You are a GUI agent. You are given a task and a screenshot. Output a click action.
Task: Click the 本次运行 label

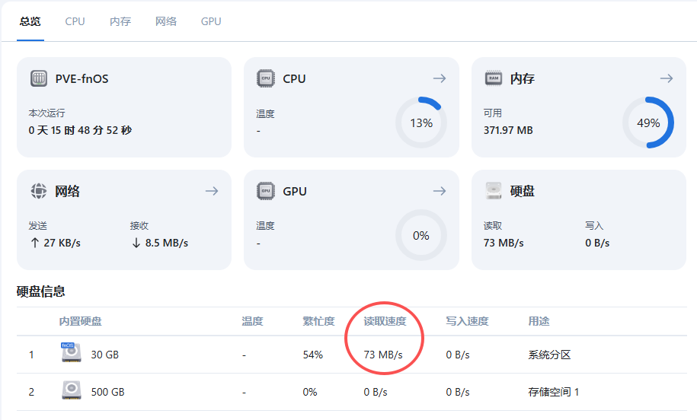tap(46, 113)
